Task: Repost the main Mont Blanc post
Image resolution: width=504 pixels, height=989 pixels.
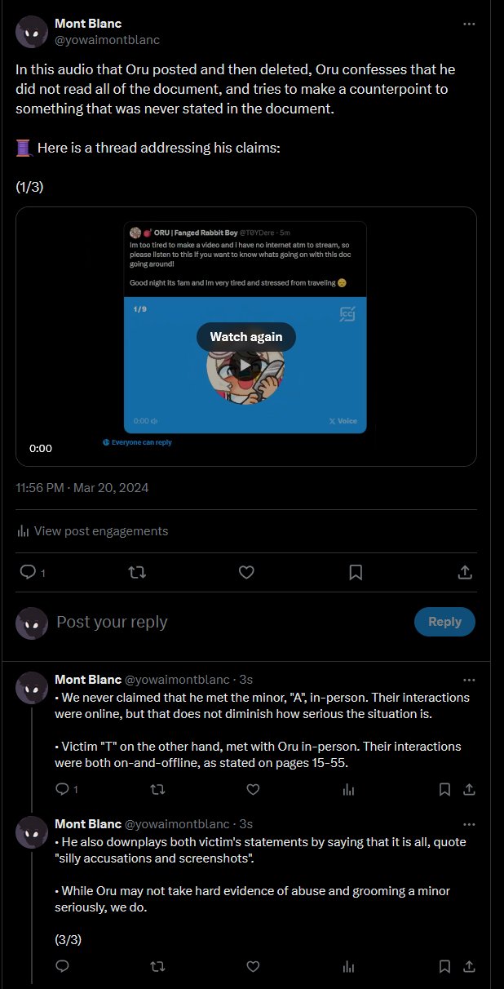Action: click(x=137, y=573)
